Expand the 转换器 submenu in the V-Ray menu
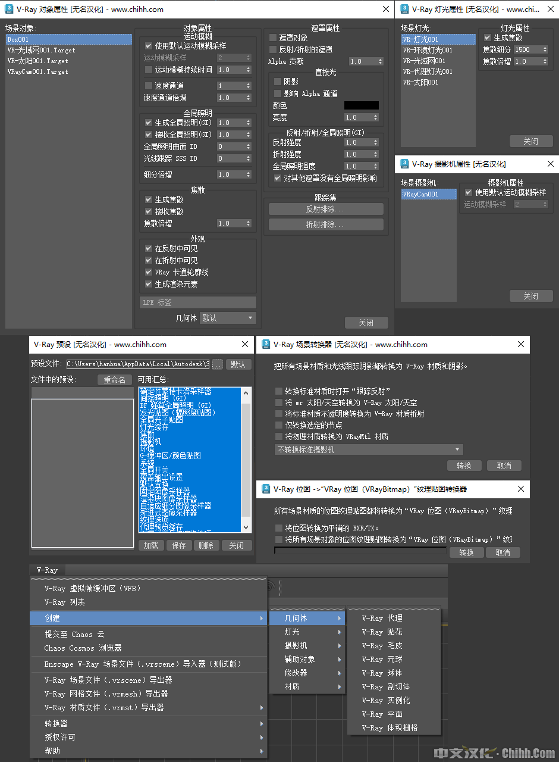Image resolution: width=559 pixels, height=762 pixels. click(149, 723)
